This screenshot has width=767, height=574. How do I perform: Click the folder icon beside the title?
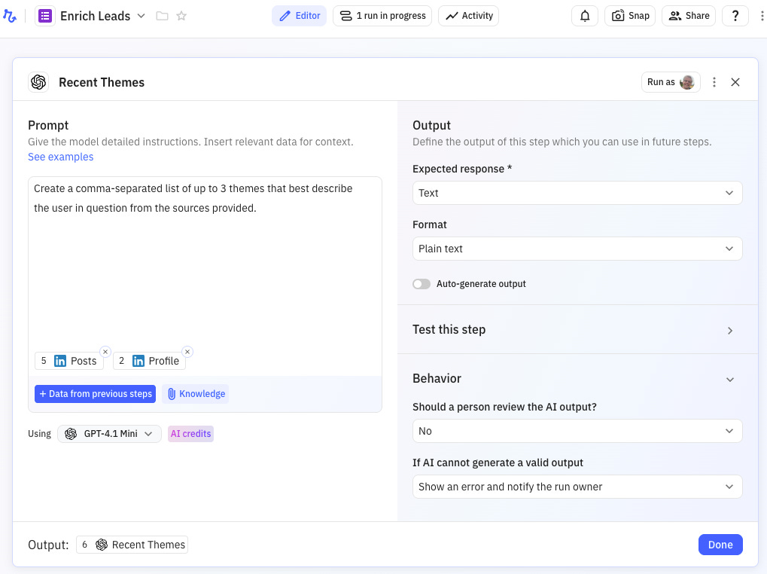click(162, 16)
